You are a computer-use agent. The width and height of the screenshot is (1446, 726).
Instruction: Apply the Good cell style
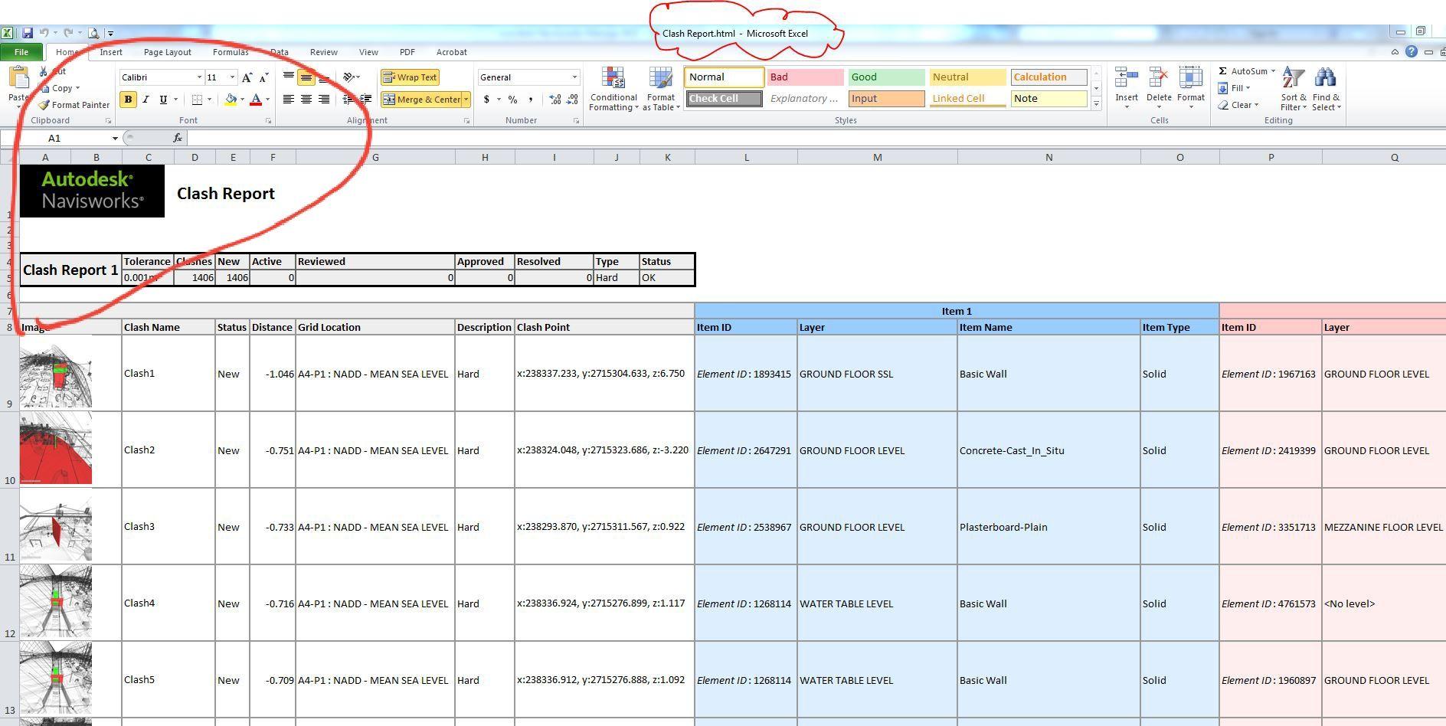coord(886,77)
